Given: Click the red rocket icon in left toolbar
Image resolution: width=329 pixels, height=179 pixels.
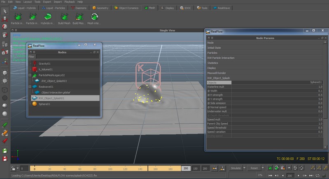Looking at the screenshot, I should [x=5, y=141].
